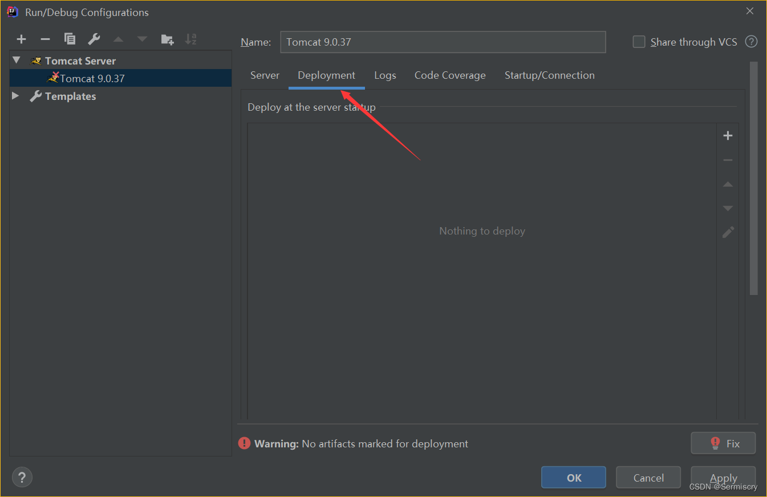Select the Templates tree item label
The image size is (767, 497).
(x=70, y=96)
